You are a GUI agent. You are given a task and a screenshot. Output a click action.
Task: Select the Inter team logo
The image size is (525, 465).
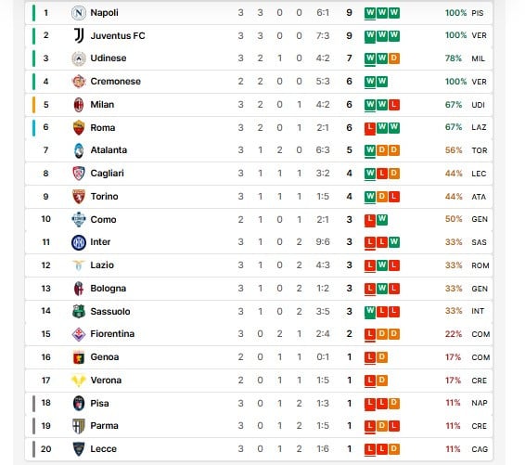[79, 242]
